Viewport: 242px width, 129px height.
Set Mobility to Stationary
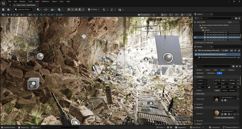point(225,91)
